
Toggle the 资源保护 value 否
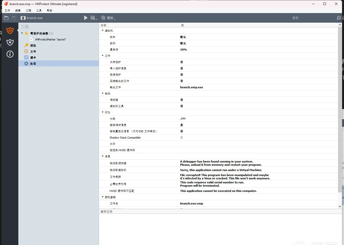coord(182,74)
